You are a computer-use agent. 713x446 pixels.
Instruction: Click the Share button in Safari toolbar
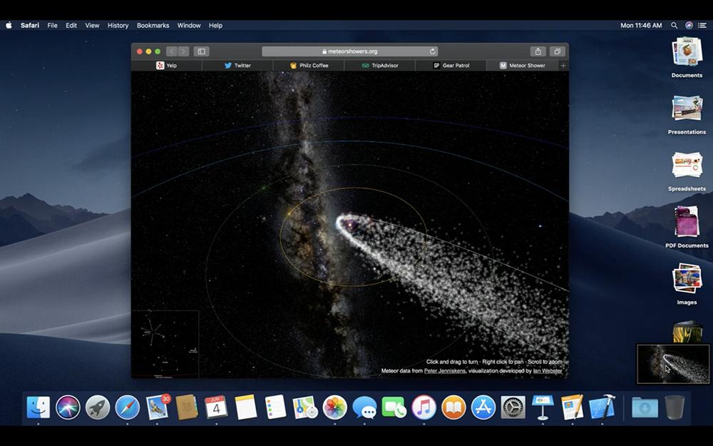point(538,51)
